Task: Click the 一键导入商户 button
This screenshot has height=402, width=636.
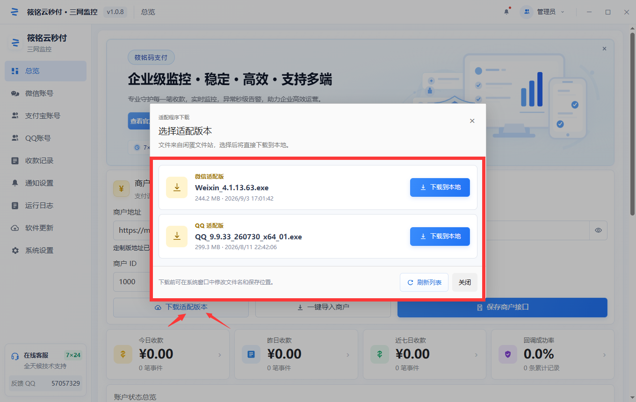Action: click(323, 308)
